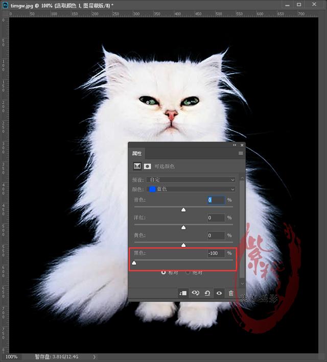Toggle adjustment layer visibility eye

pos(219,293)
